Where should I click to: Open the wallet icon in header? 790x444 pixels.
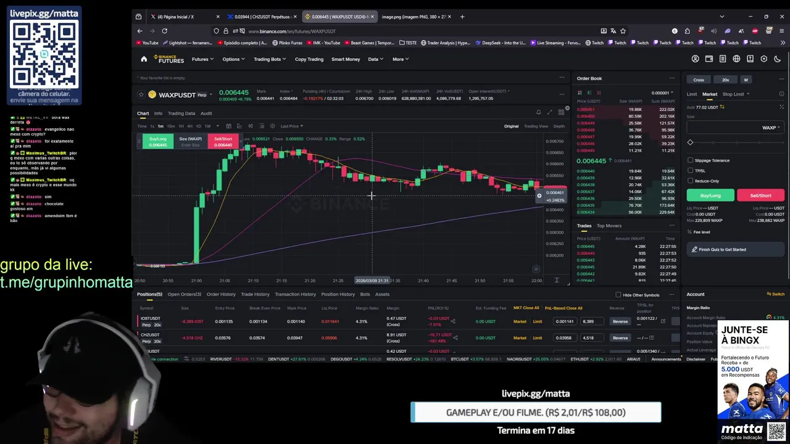(x=709, y=59)
